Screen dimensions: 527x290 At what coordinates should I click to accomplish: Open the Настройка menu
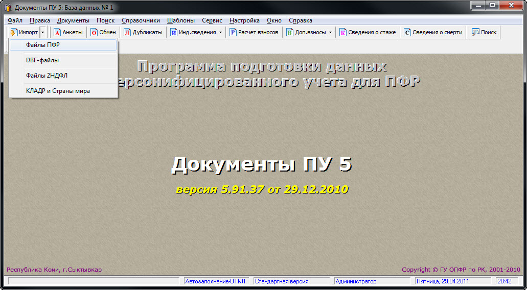[244, 20]
